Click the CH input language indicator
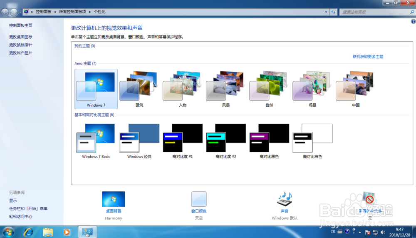416x238 pixels. pyautogui.click(x=333, y=231)
